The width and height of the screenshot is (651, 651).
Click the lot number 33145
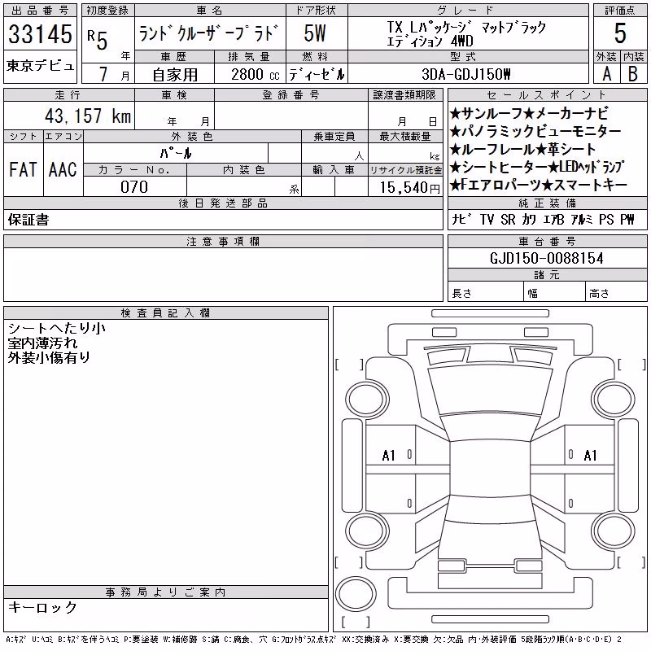click(x=40, y=34)
